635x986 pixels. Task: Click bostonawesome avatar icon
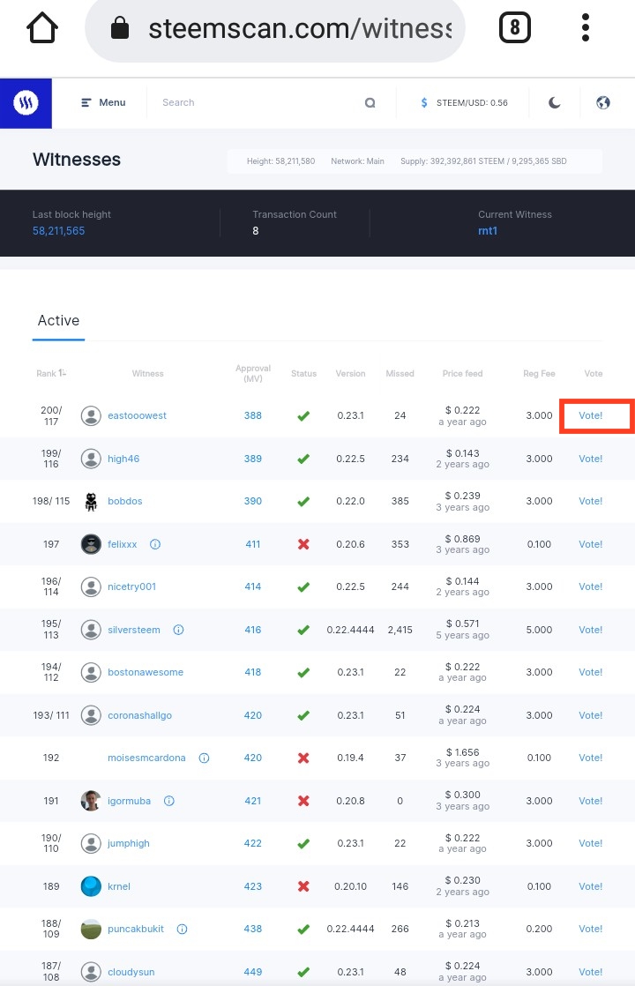[91, 672]
